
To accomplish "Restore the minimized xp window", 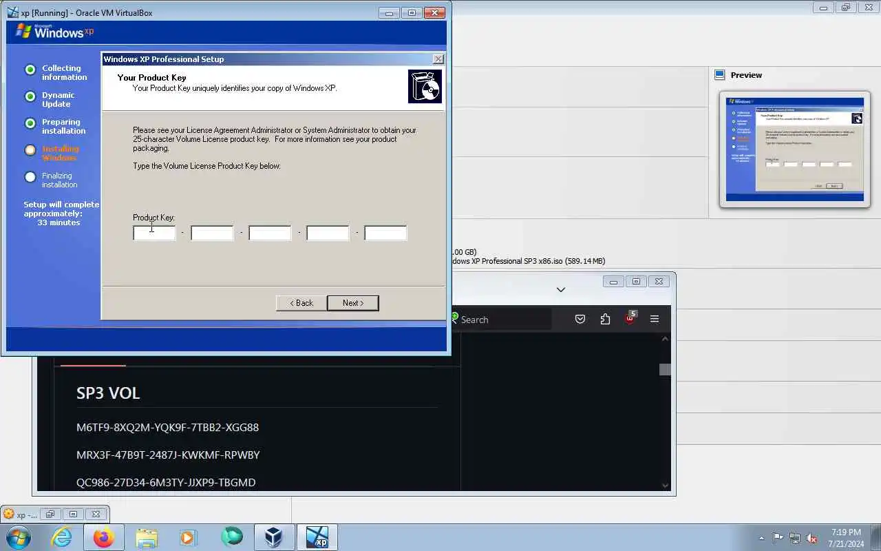I will point(50,514).
